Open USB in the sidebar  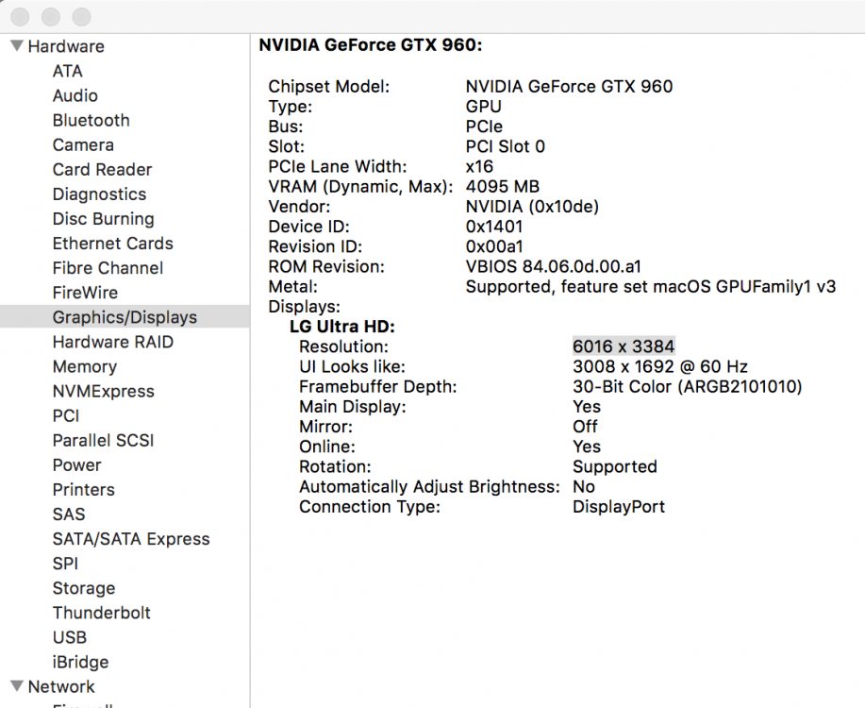[x=70, y=637]
